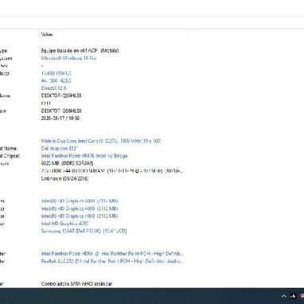Open the Intel HD Graphics 4000 accelerator link
This screenshot has height=304, width=304.
click(x=64, y=224)
